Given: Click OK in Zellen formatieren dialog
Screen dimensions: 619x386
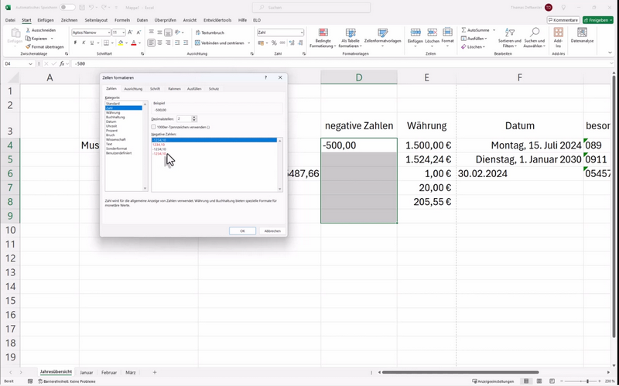Looking at the screenshot, I should (242, 231).
